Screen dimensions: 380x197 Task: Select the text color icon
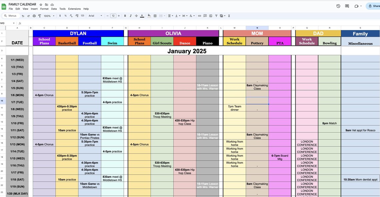(141, 16)
